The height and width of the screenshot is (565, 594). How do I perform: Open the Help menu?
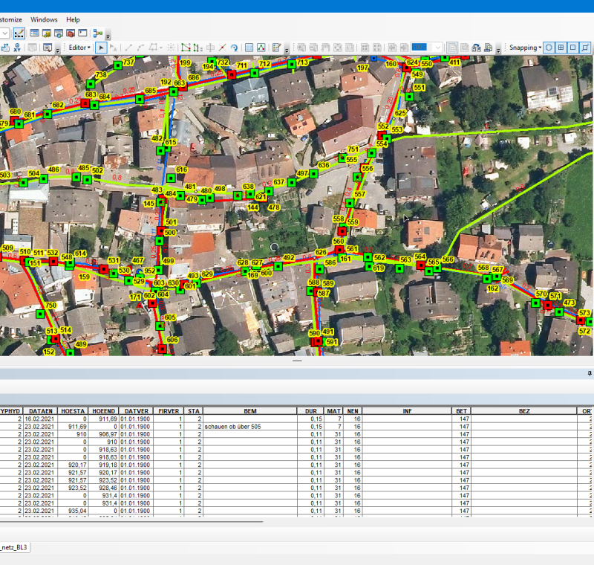tap(73, 19)
